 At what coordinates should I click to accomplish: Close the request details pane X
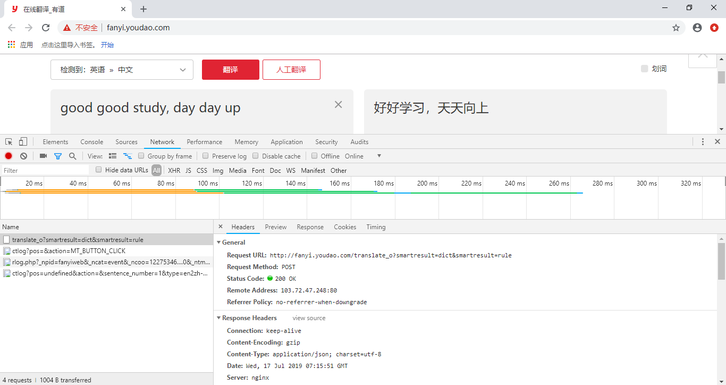(221, 227)
